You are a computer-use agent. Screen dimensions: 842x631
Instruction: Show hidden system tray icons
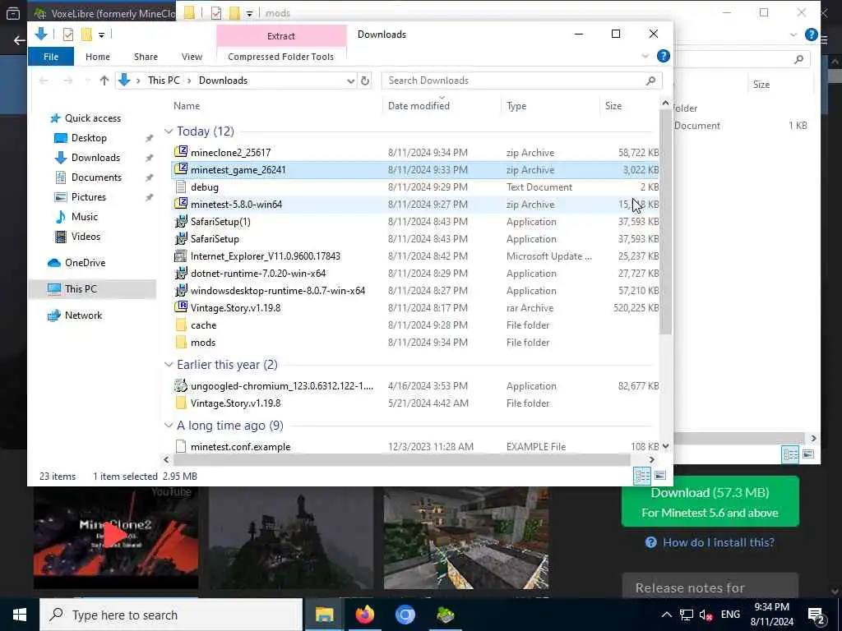(x=666, y=615)
